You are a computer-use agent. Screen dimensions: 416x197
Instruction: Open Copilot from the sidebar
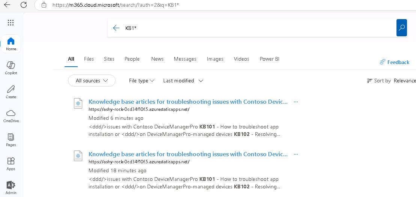11,68
